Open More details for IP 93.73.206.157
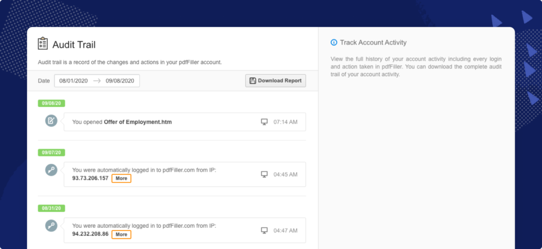This screenshot has width=542, height=249. pos(121,179)
